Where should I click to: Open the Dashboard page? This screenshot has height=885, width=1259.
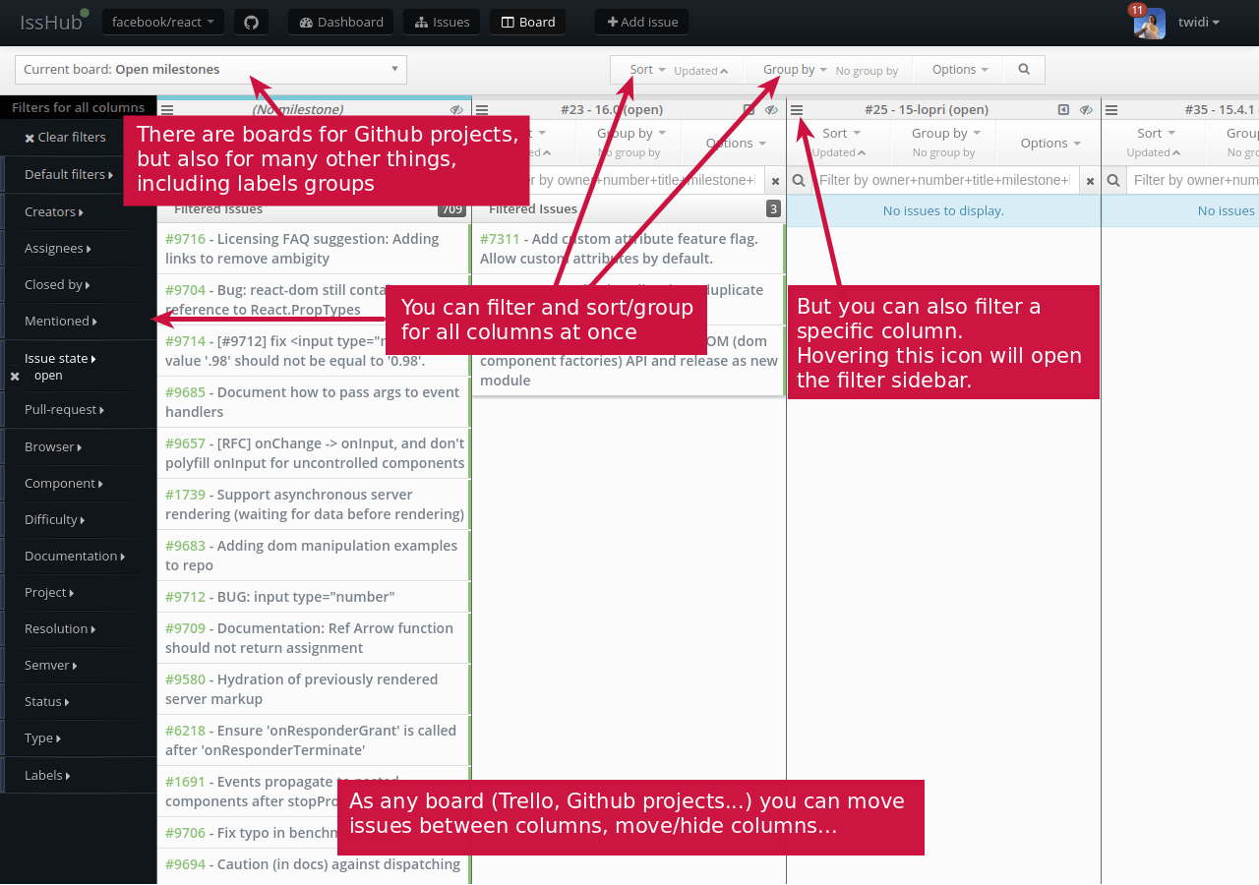click(341, 22)
